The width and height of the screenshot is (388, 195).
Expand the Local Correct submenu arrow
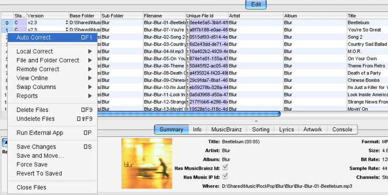point(90,51)
